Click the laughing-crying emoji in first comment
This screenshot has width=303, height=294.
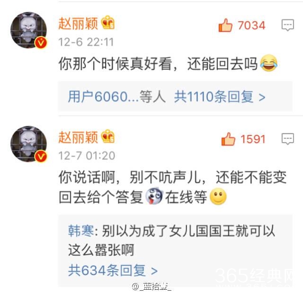(269, 63)
